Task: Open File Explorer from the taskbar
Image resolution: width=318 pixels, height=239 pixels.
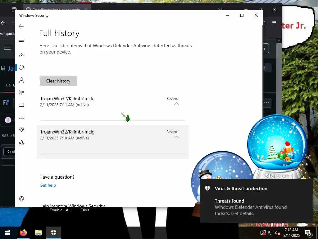Action: [x=38, y=233]
